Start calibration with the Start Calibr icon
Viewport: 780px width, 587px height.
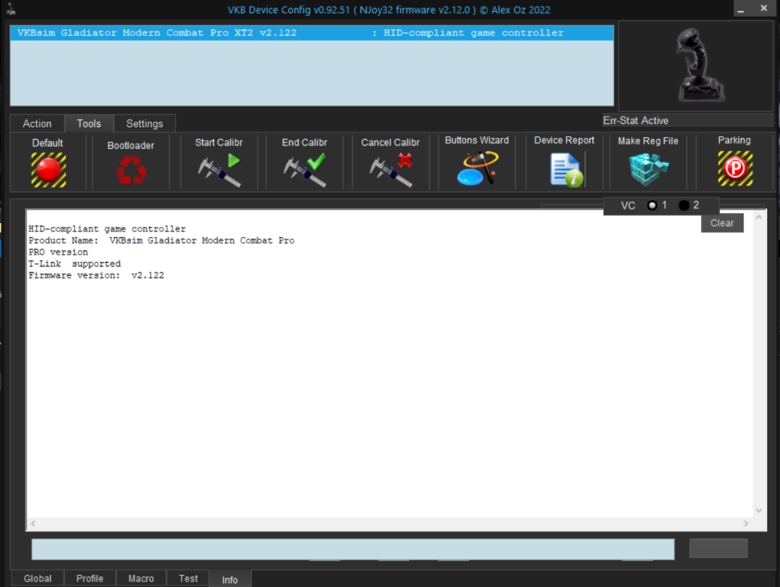coord(219,170)
